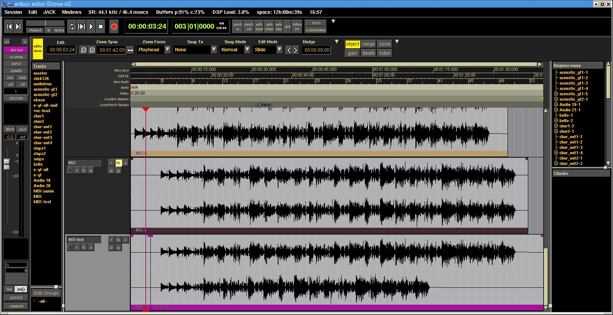613x315 pixels.
Task: Nudge forward with the right arrow
Action: 295,50
